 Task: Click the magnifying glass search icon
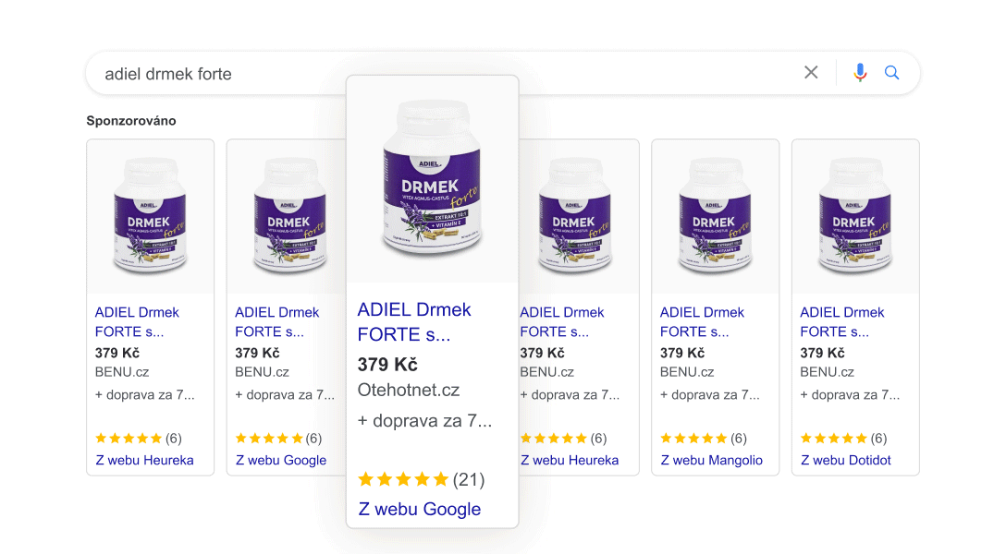coord(891,72)
